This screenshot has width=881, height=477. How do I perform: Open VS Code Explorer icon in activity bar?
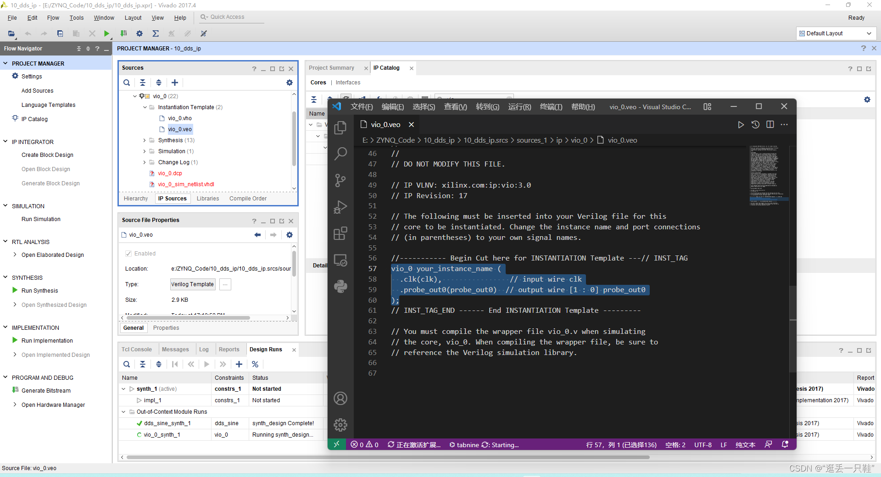click(x=340, y=128)
